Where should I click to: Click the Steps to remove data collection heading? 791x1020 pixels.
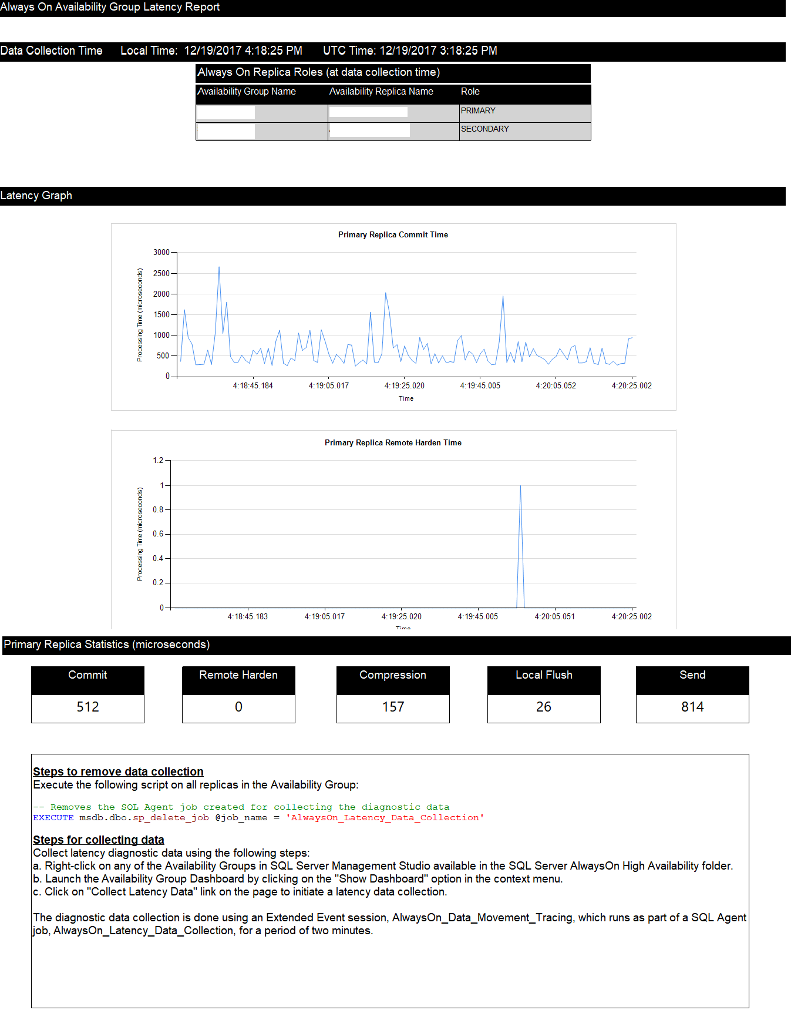[118, 772]
